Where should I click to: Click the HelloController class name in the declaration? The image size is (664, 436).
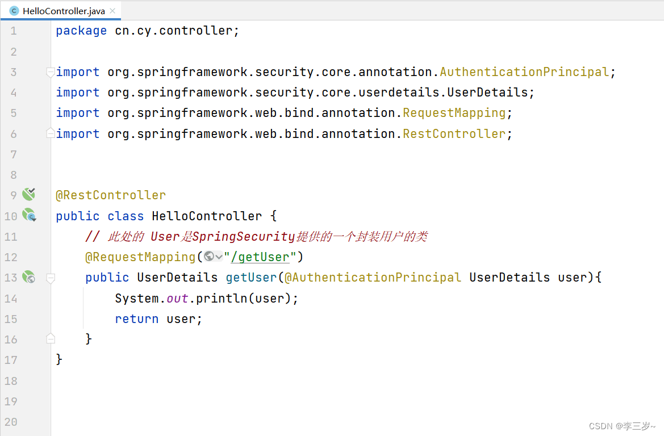(207, 216)
